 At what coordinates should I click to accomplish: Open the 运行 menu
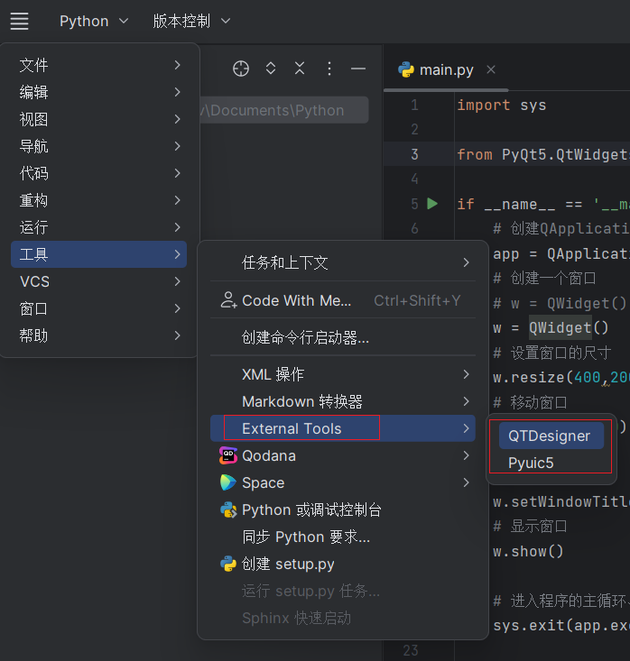pos(98,227)
